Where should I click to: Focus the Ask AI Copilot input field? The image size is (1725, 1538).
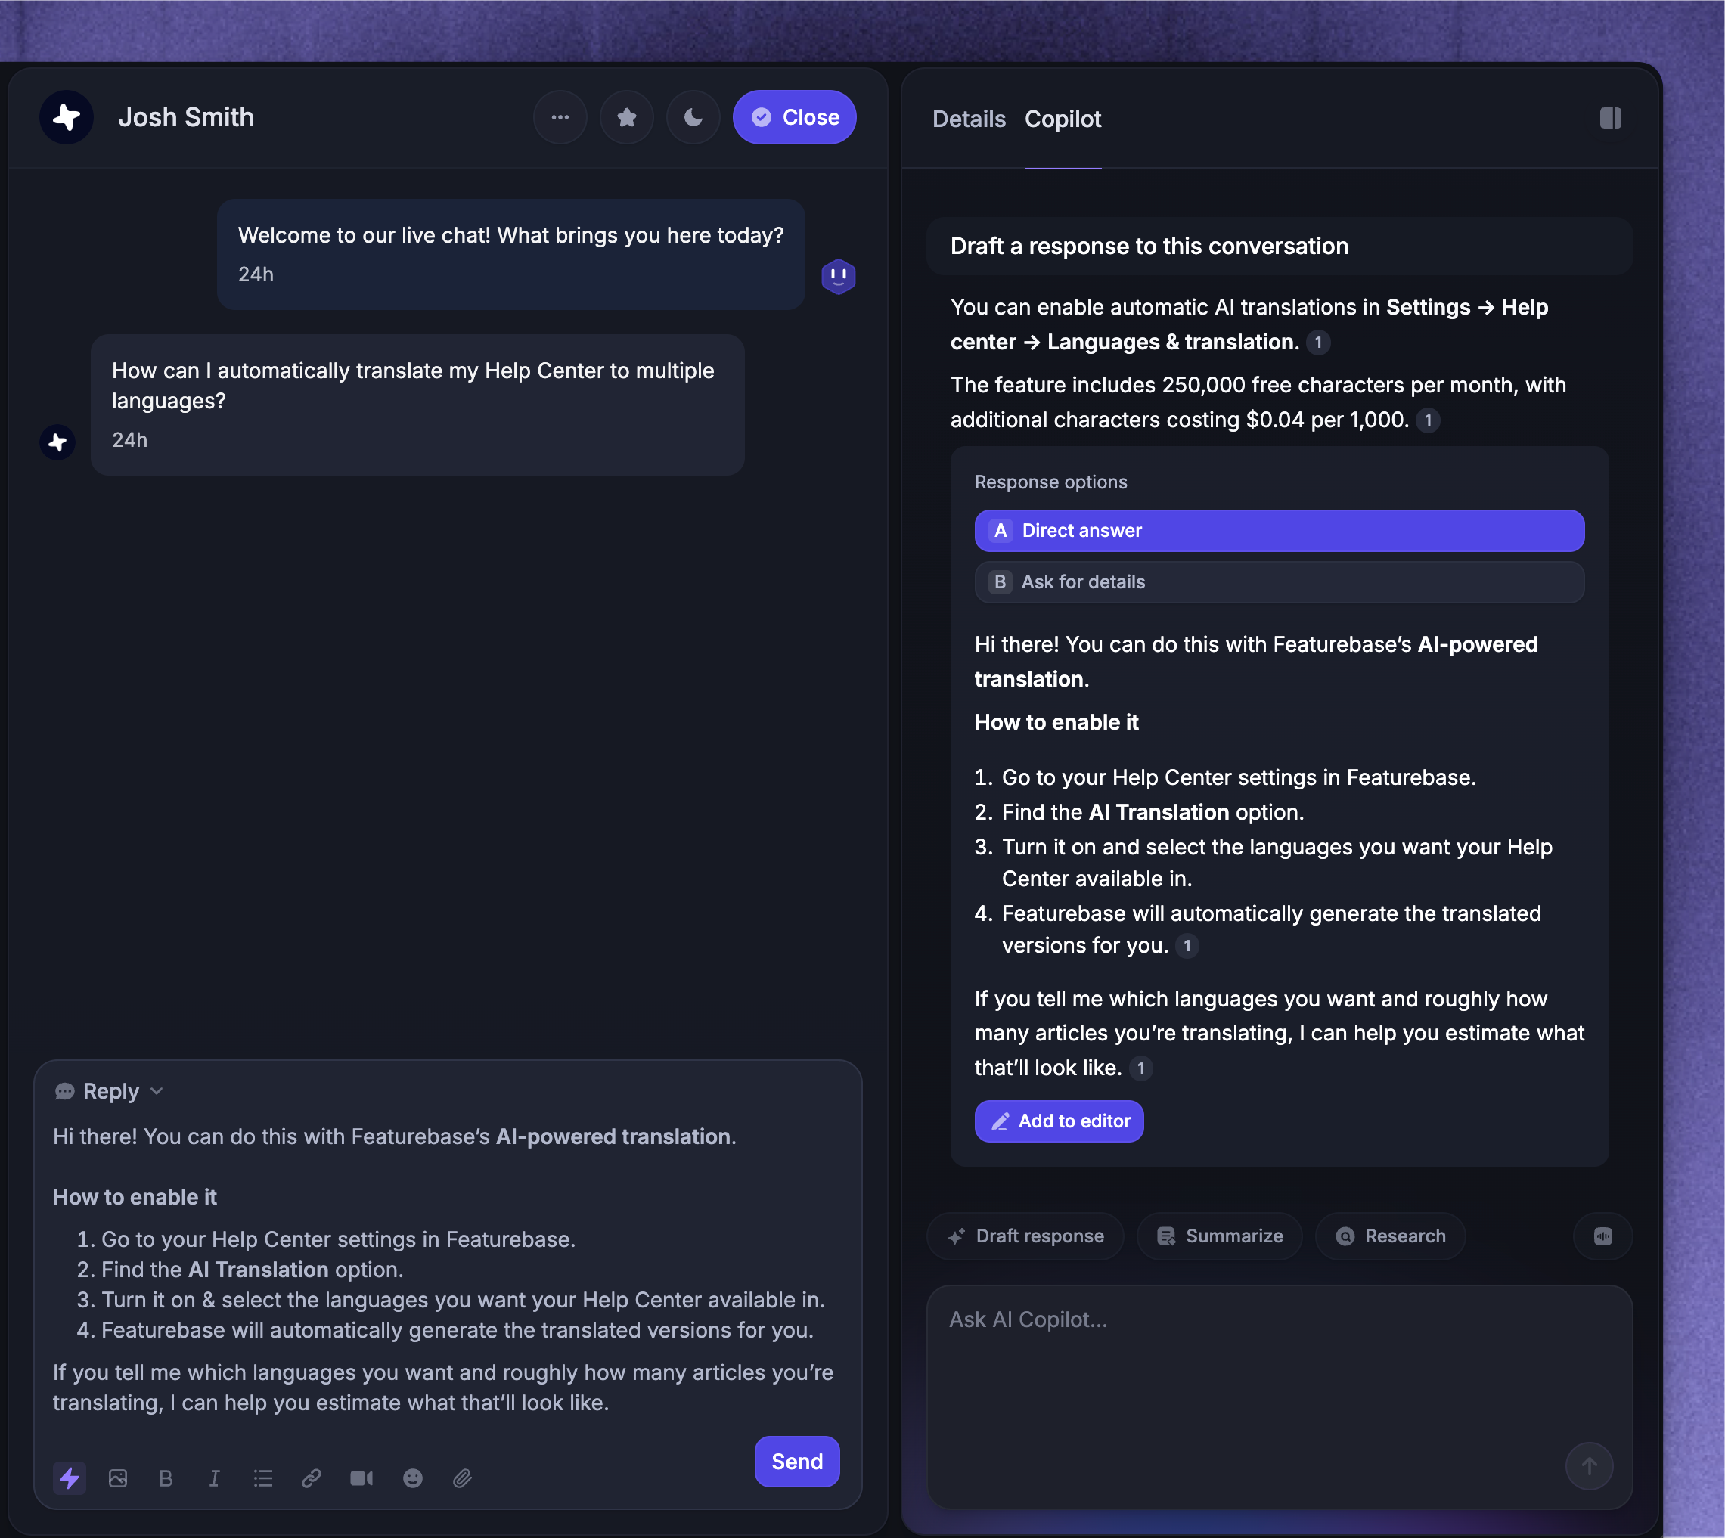(x=1279, y=1397)
